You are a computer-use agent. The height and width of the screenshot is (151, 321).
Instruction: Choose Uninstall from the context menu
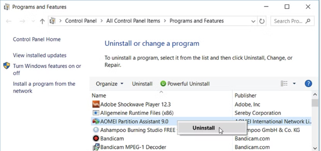(203, 128)
